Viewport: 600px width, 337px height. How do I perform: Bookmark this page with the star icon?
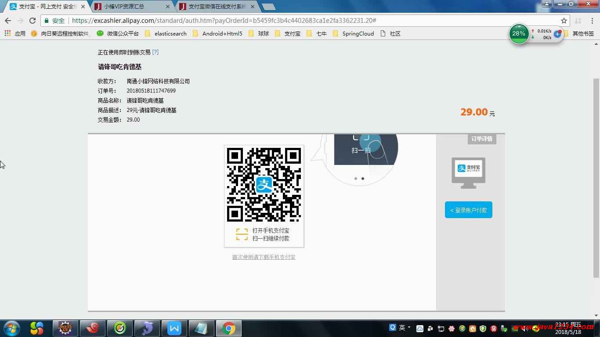[x=564, y=21]
